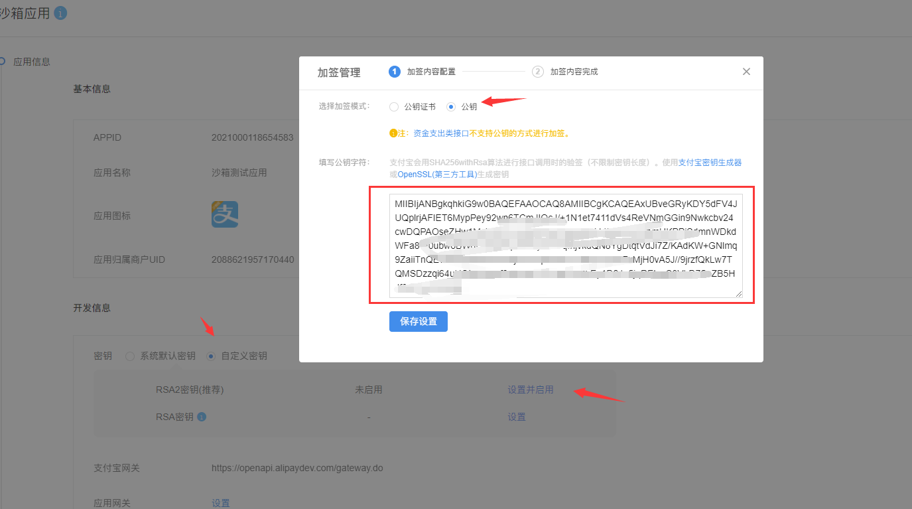Click the info badge next to 沙箱应用
Screen dimensions: 912x509
[x=60, y=13]
